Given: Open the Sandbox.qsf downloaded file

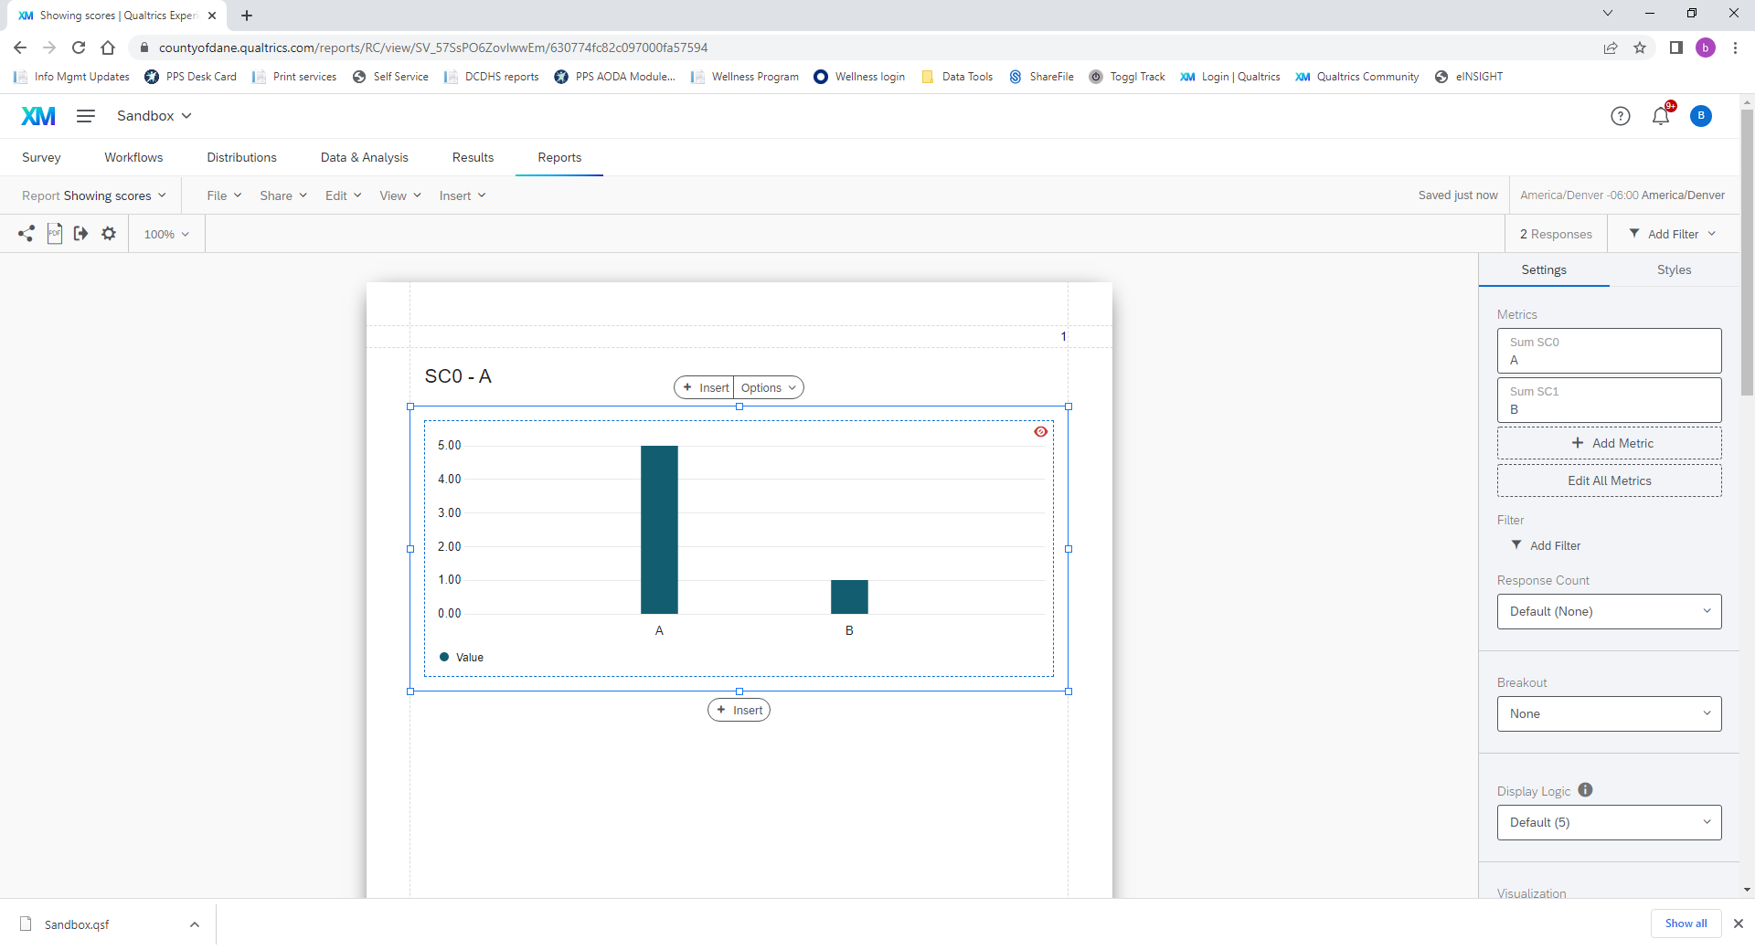Looking at the screenshot, I should (x=77, y=924).
